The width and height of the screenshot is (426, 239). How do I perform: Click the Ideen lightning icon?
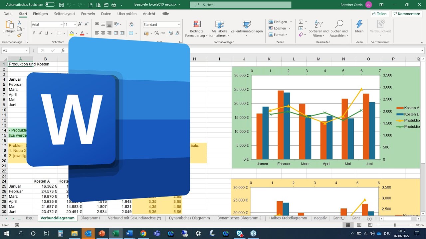359,27
